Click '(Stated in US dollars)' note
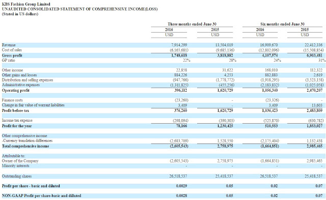 click(x=20, y=14)
